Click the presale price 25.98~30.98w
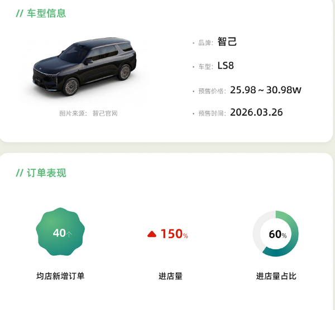The width and height of the screenshot is (335, 310). pyautogui.click(x=266, y=89)
